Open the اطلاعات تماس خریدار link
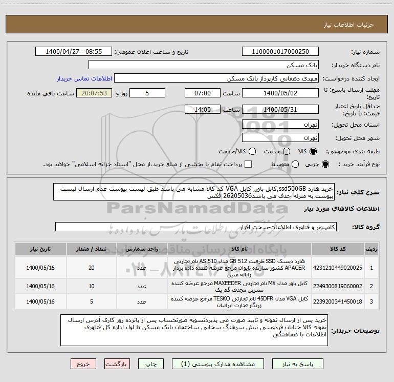Screen dimensions: 394x382 tap(84, 78)
